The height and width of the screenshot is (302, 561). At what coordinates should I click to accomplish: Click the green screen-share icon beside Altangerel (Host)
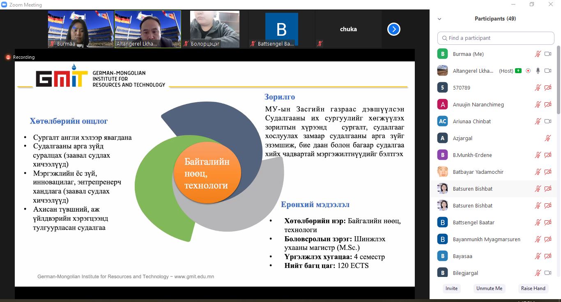tap(519, 71)
